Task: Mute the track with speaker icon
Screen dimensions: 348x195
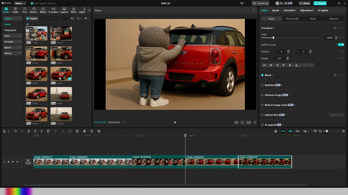Action: pyautogui.click(x=17, y=162)
